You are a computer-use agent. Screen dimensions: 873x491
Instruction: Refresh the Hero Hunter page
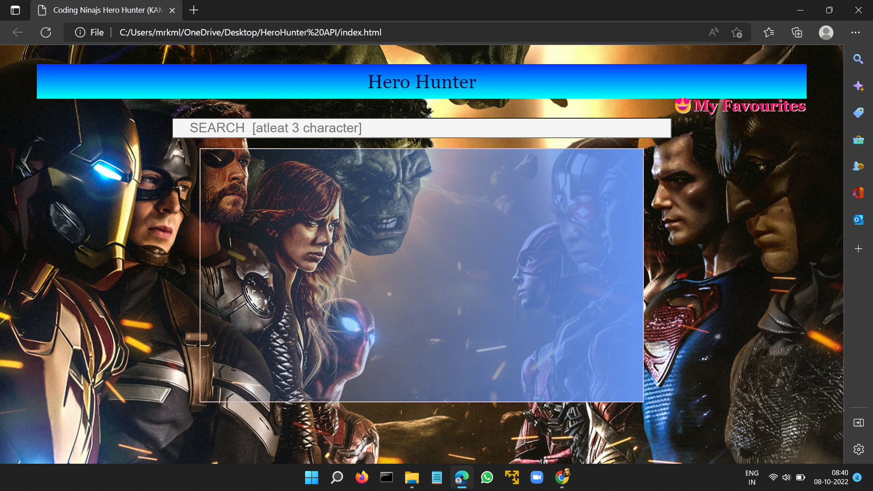(x=45, y=32)
